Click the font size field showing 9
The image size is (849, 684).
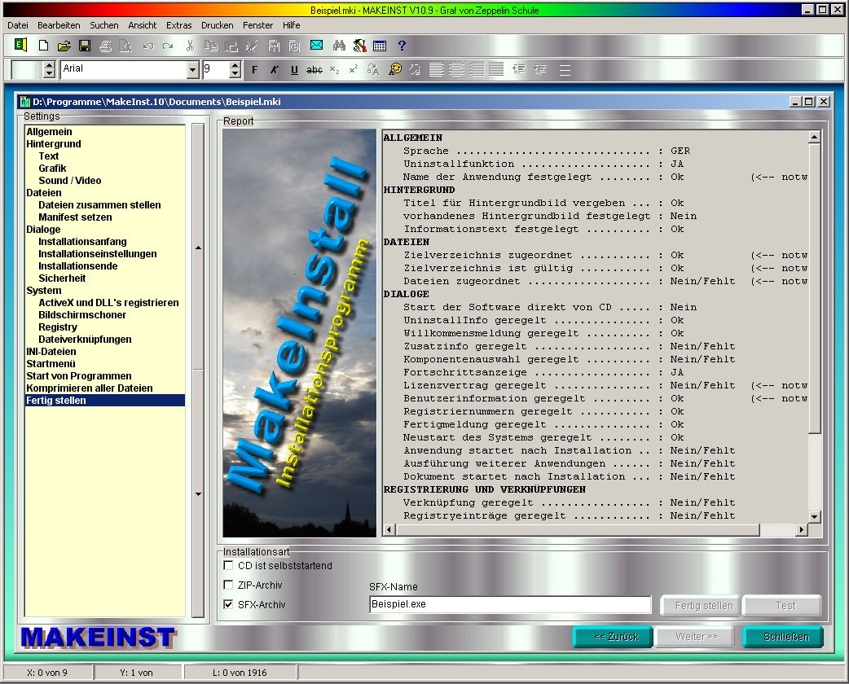click(x=215, y=69)
